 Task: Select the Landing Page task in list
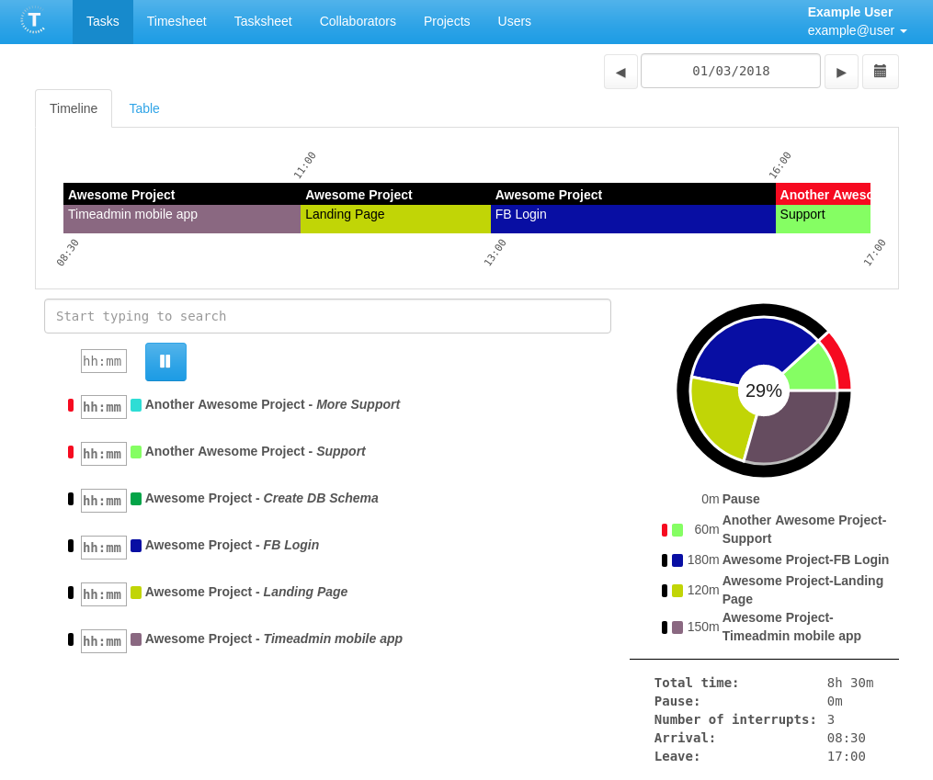245,592
